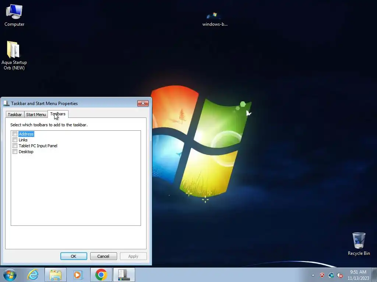Close the Taskbar and Start Menu Properties dialog
The height and width of the screenshot is (282, 377).
point(143,103)
